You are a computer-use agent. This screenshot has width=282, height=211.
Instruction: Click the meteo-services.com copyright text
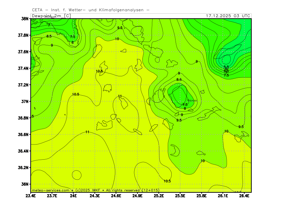[x=50, y=190]
